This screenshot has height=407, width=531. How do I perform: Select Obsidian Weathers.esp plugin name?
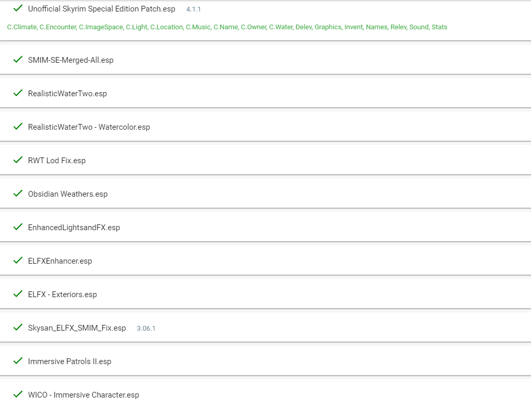tap(68, 194)
